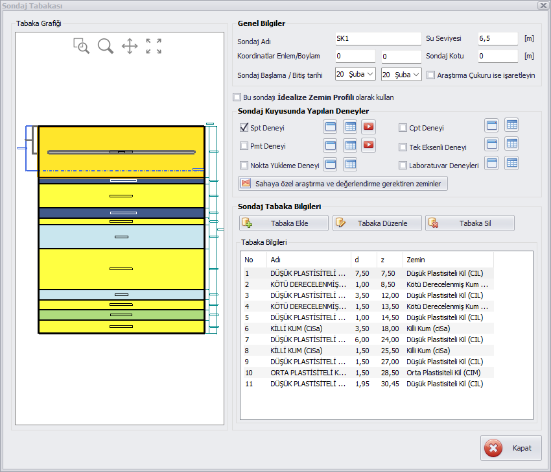Image resolution: width=551 pixels, height=472 pixels.
Task: Click the Su Seviyesi input field
Action: pos(498,39)
